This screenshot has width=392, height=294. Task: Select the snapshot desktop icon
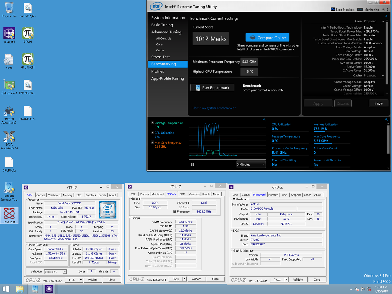(x=9, y=215)
